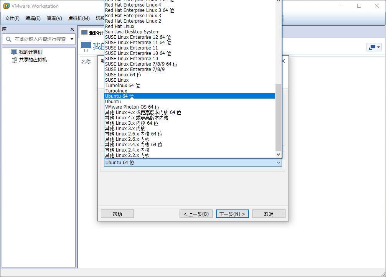The width and height of the screenshot is (386, 277).
Task: Open the 编辑(E) menu
Action: (x=33, y=18)
